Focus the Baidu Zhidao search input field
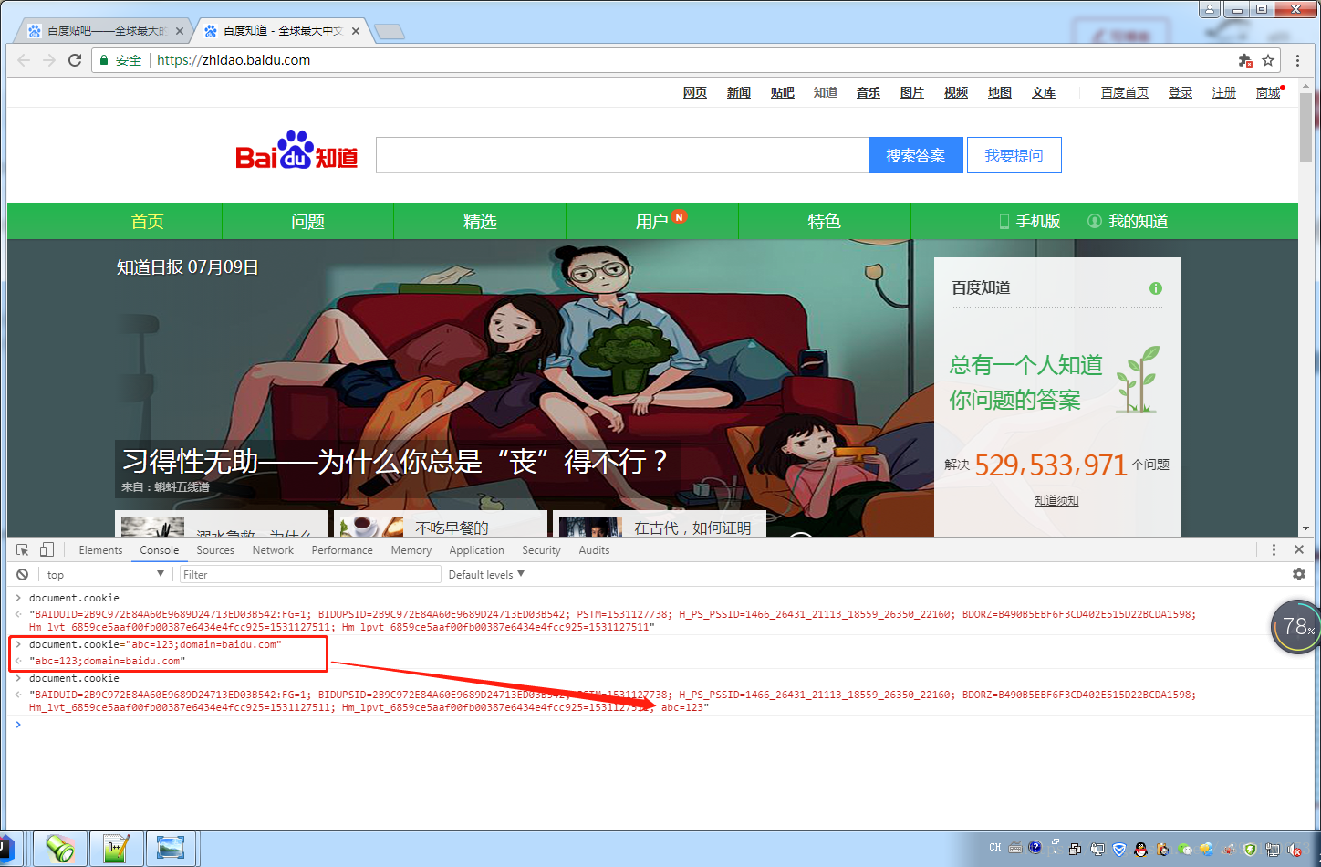The width and height of the screenshot is (1321, 867). point(622,155)
